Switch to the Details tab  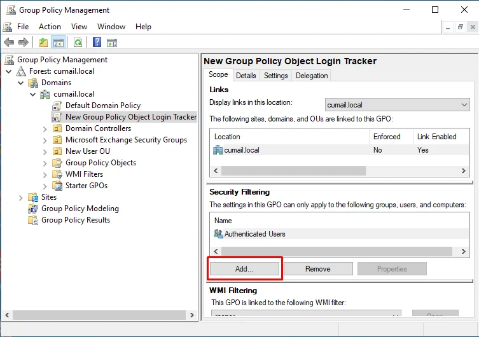coord(246,76)
